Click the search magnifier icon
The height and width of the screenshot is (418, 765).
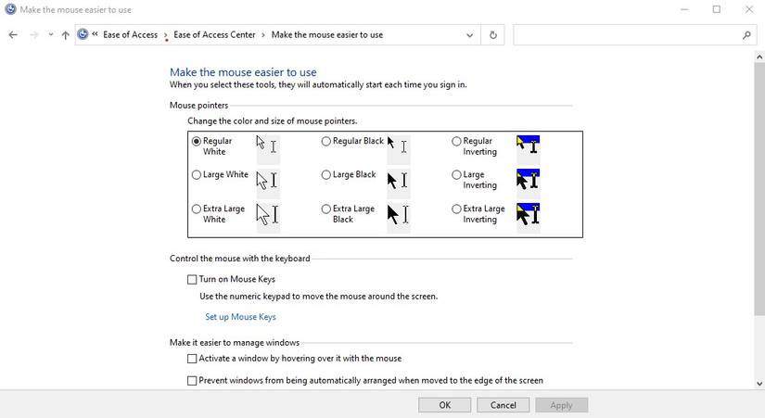tap(746, 35)
